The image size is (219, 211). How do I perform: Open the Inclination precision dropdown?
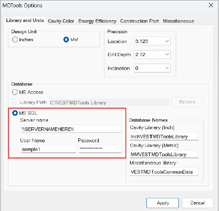tap(152, 68)
